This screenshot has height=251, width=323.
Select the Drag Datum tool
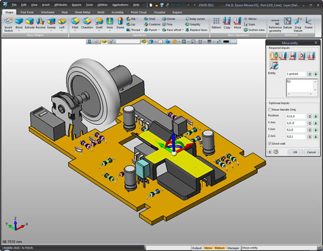(298, 24)
